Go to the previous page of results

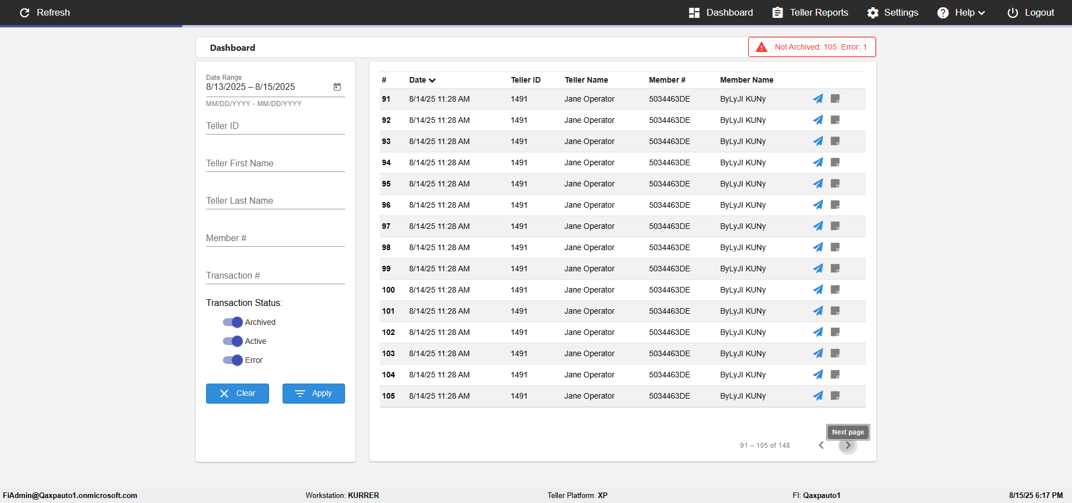[x=821, y=445]
